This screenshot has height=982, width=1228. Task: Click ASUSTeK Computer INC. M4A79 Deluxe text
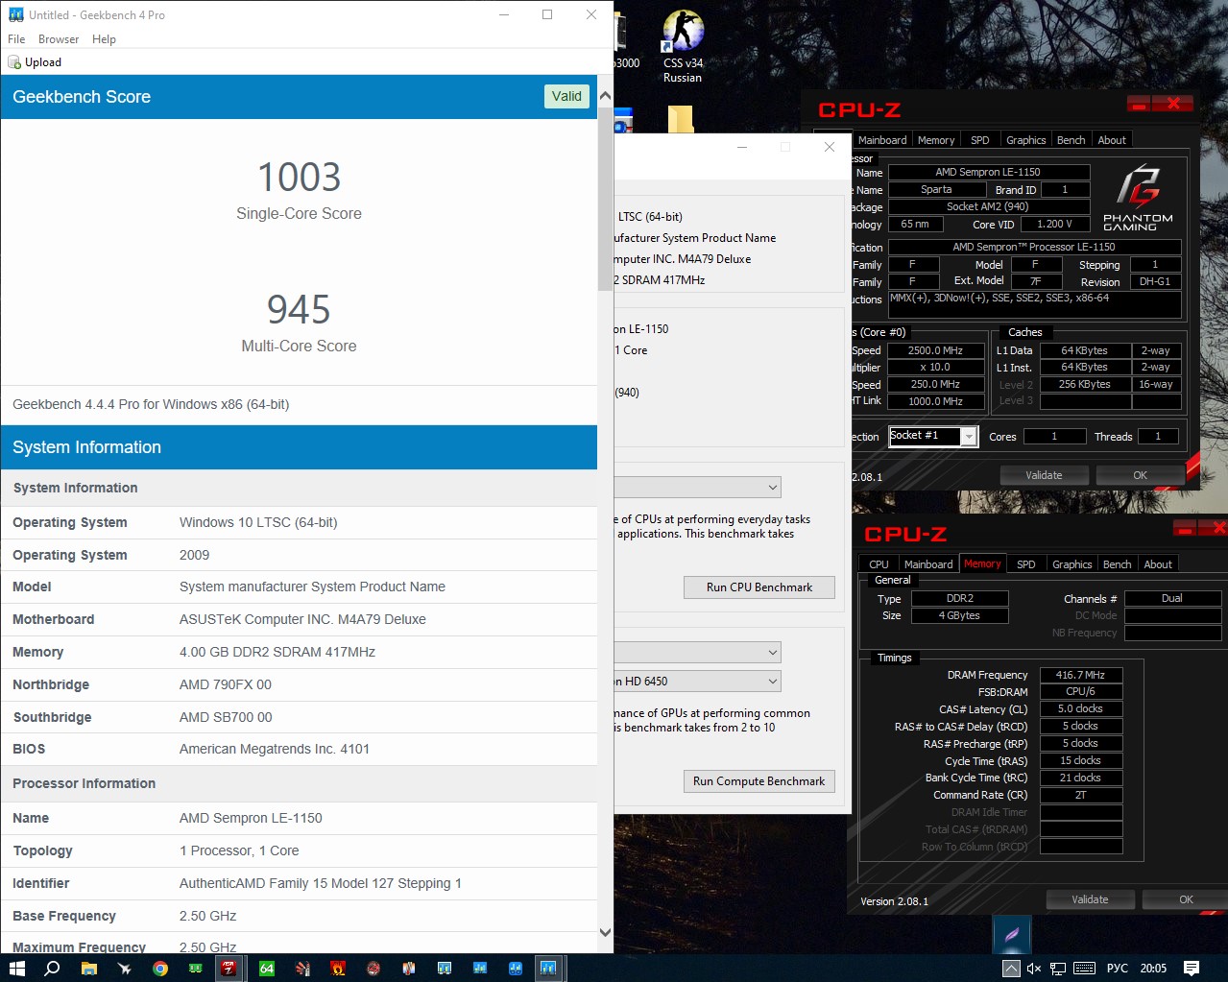[302, 619]
